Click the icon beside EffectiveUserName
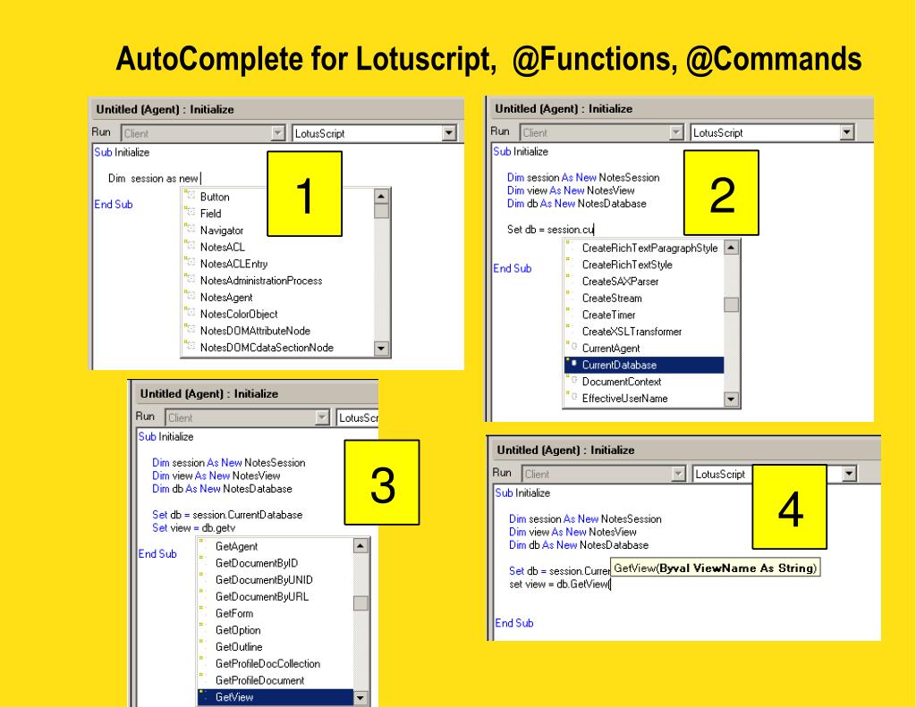The height and width of the screenshot is (707, 916). [x=572, y=397]
